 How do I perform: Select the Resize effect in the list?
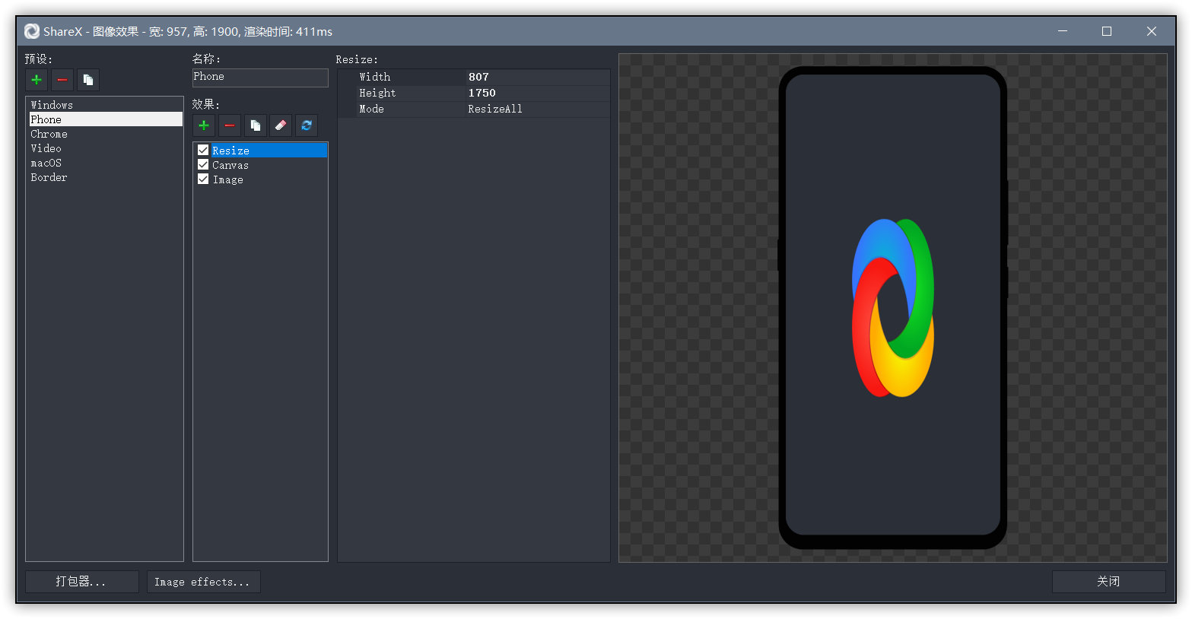[269, 151]
